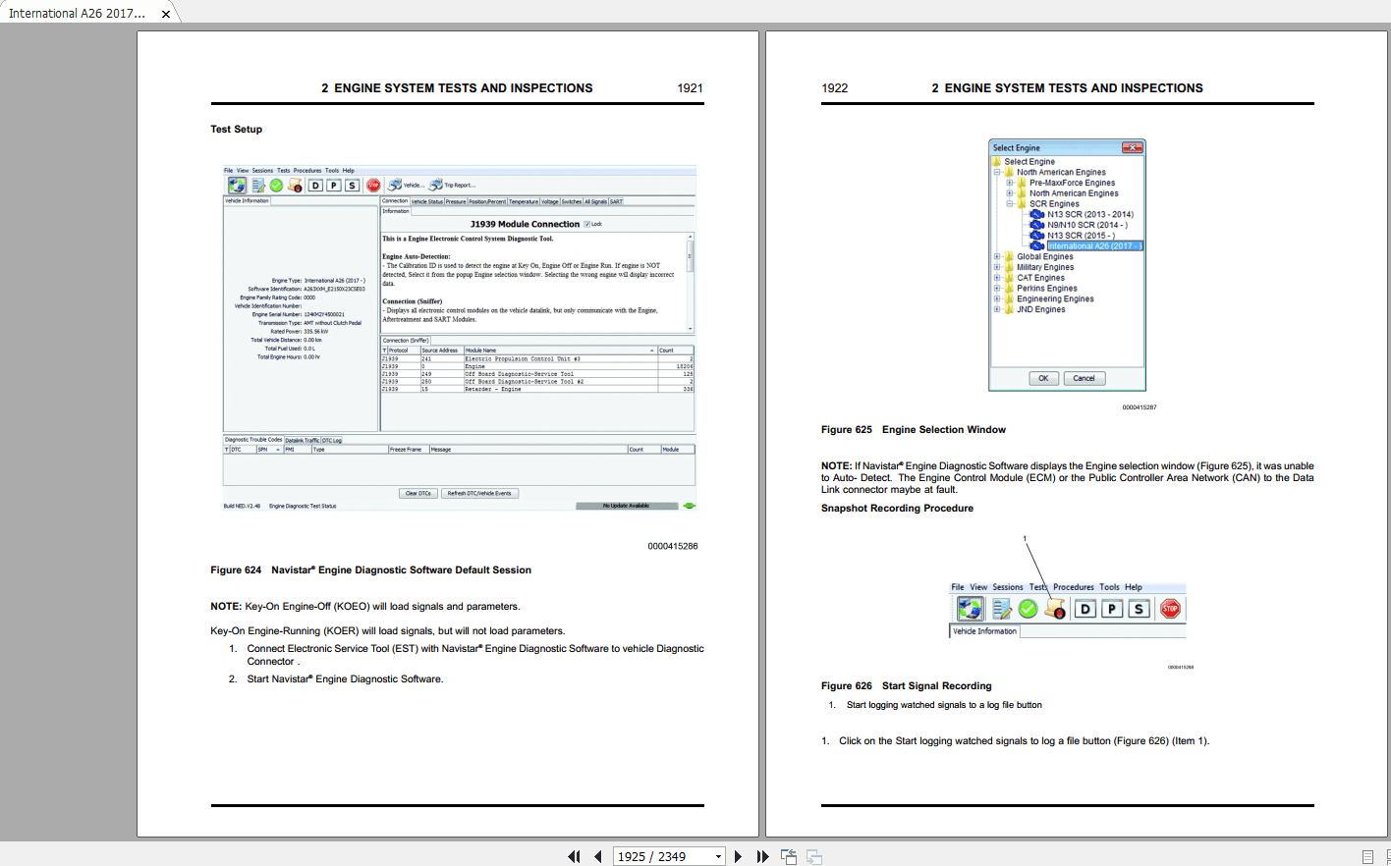Viewport: 1391px width, 866px height.
Task: Go to the next page
Action: click(738, 856)
